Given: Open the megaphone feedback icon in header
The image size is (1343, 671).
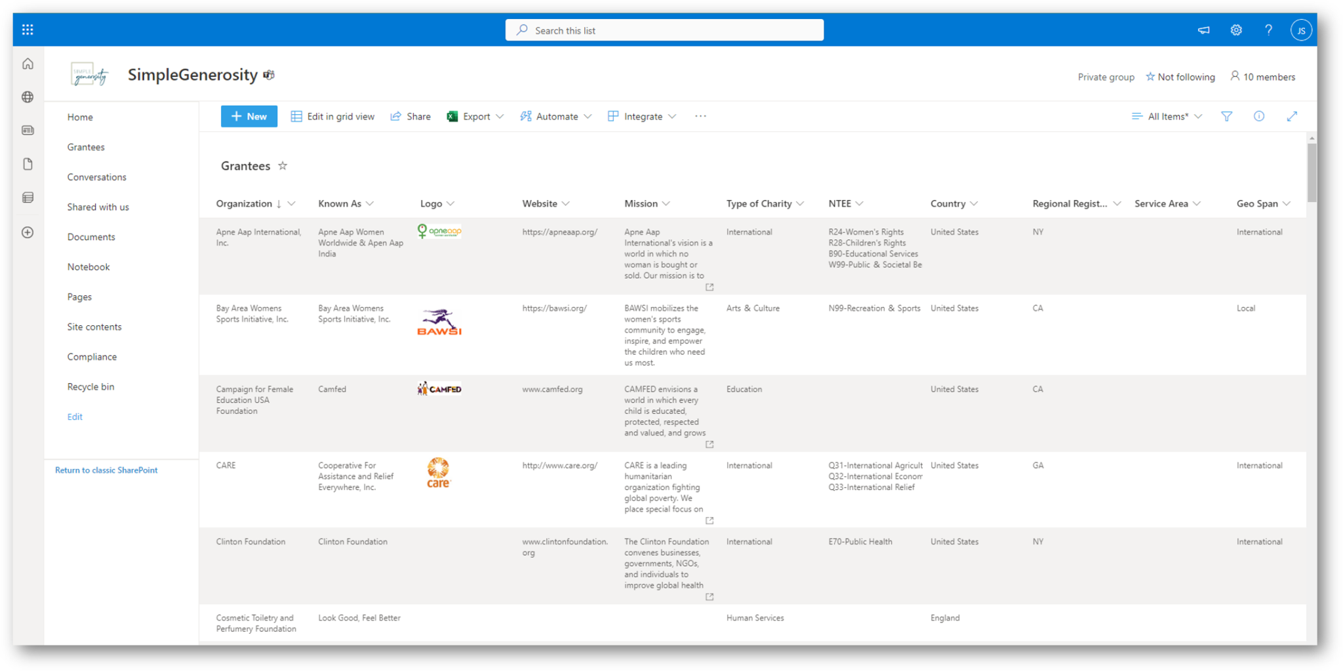Looking at the screenshot, I should (1203, 30).
